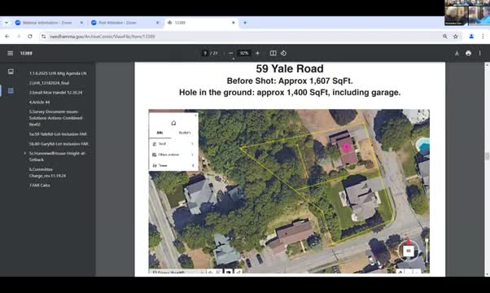Go back to the previous browser page
This screenshot has width=490, height=293.
click(x=7, y=37)
